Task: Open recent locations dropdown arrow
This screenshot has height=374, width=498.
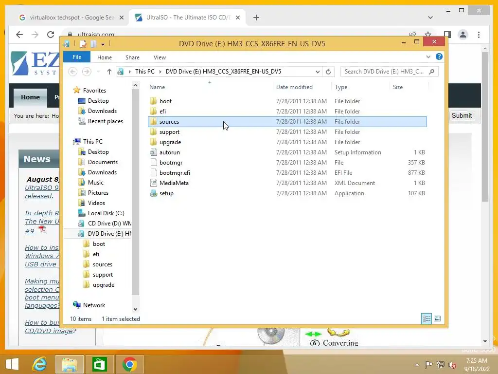Action: point(98,72)
